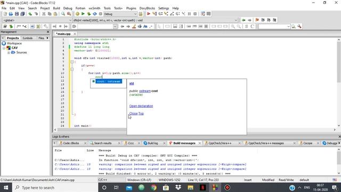This screenshot has width=341, height=192.
Task: Open the Build menu
Action: [x=56, y=9]
